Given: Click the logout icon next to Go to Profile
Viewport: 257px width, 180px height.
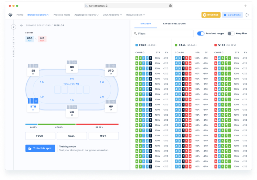Looking at the screenshot, I should [247, 15].
